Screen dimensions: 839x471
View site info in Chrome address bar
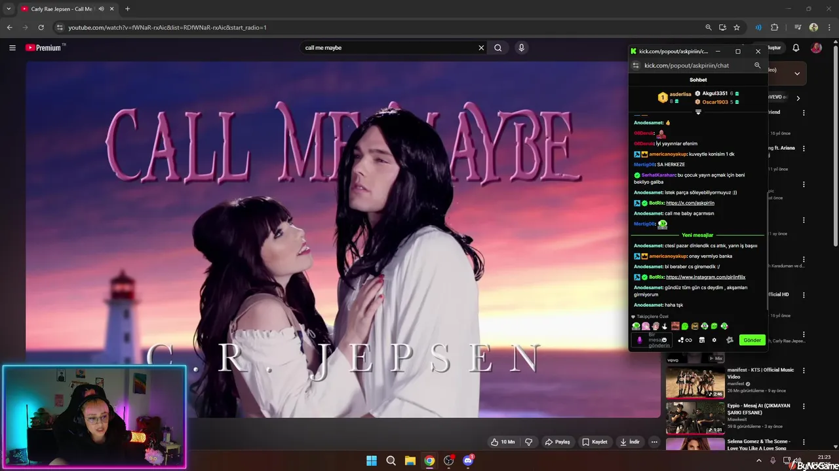(x=60, y=27)
